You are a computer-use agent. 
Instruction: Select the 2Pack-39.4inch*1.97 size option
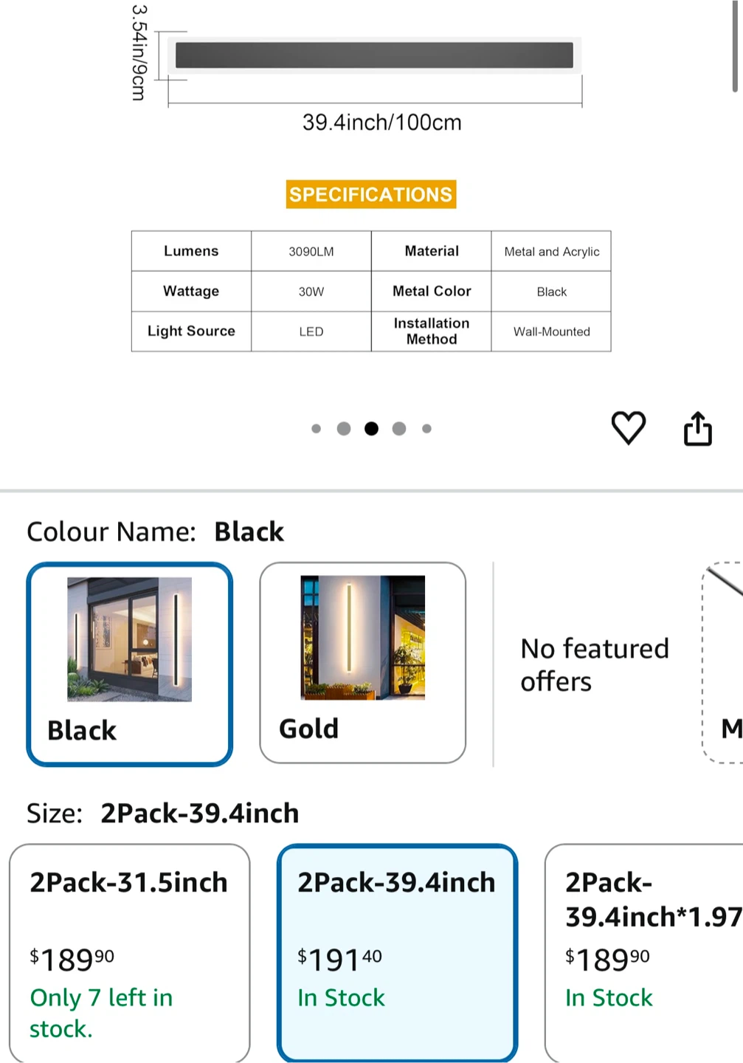(644, 954)
